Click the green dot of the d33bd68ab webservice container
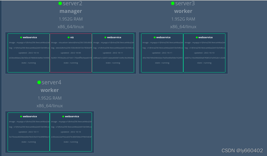 coord(21,37)
